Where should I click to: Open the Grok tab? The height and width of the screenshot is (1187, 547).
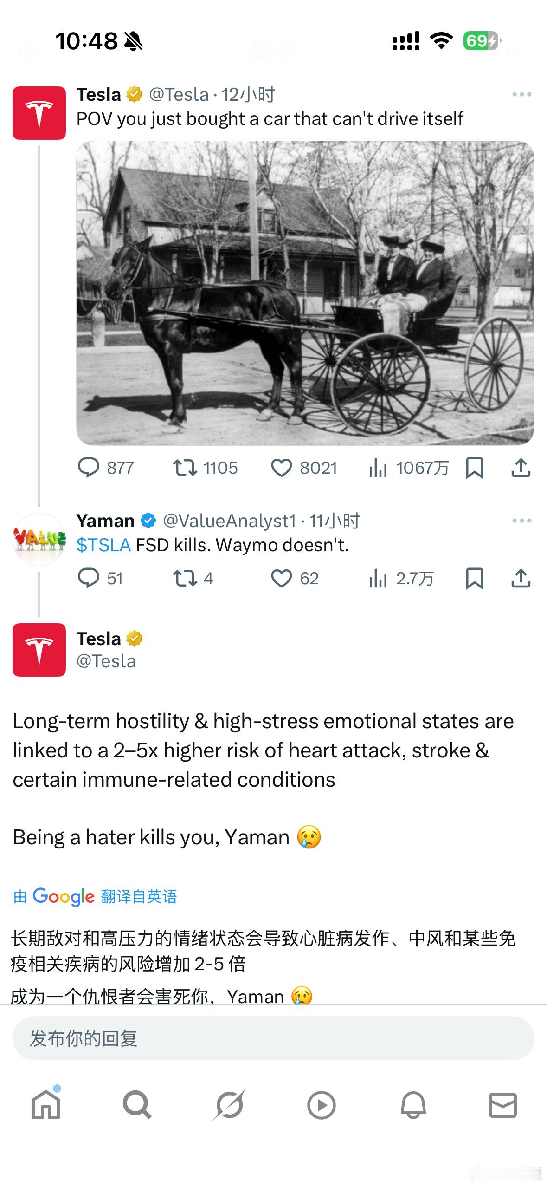pyautogui.click(x=229, y=1104)
